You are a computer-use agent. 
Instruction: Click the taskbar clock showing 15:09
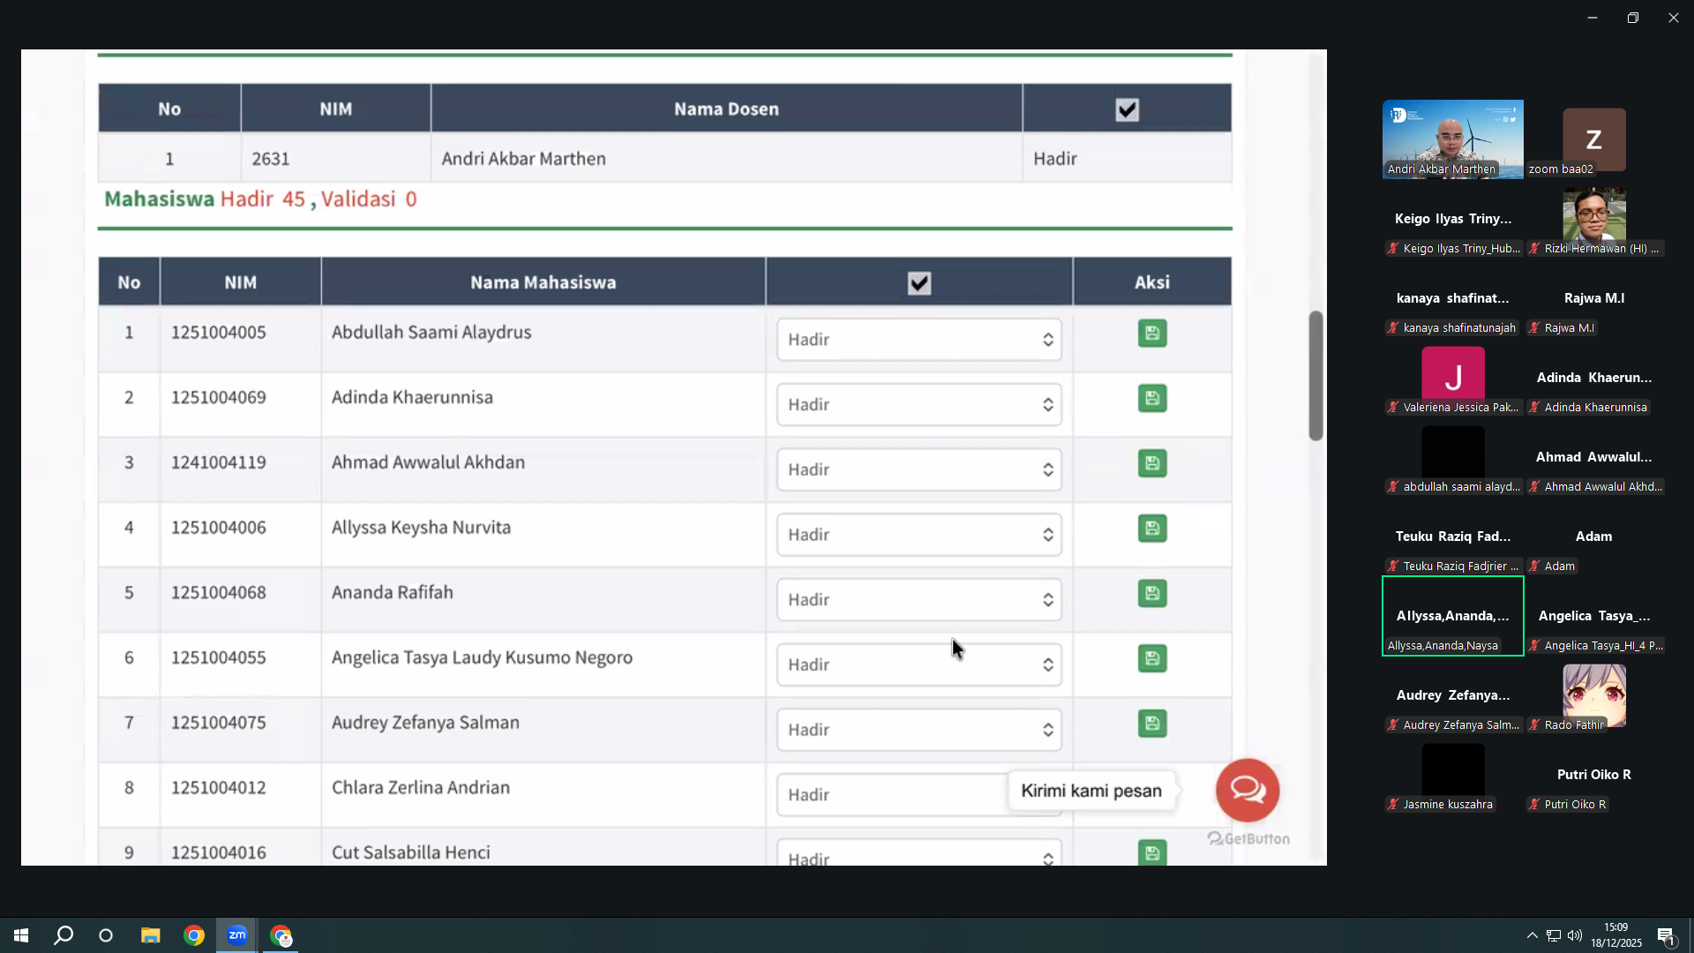coord(1616,935)
